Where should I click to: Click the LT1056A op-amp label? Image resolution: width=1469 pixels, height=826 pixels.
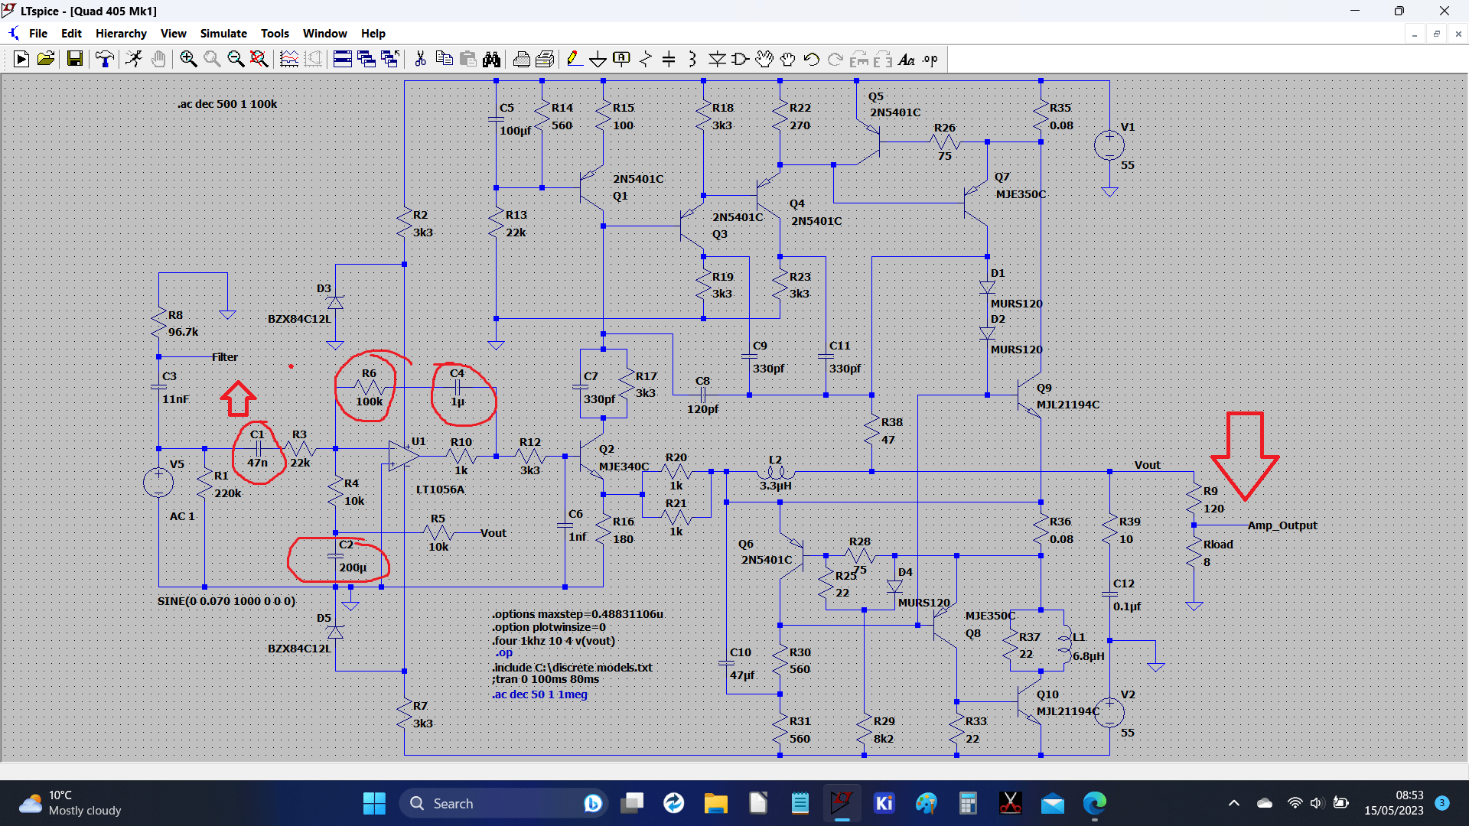(440, 489)
